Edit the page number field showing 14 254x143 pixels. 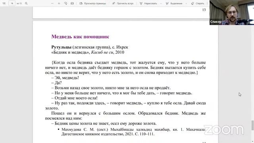12,3
